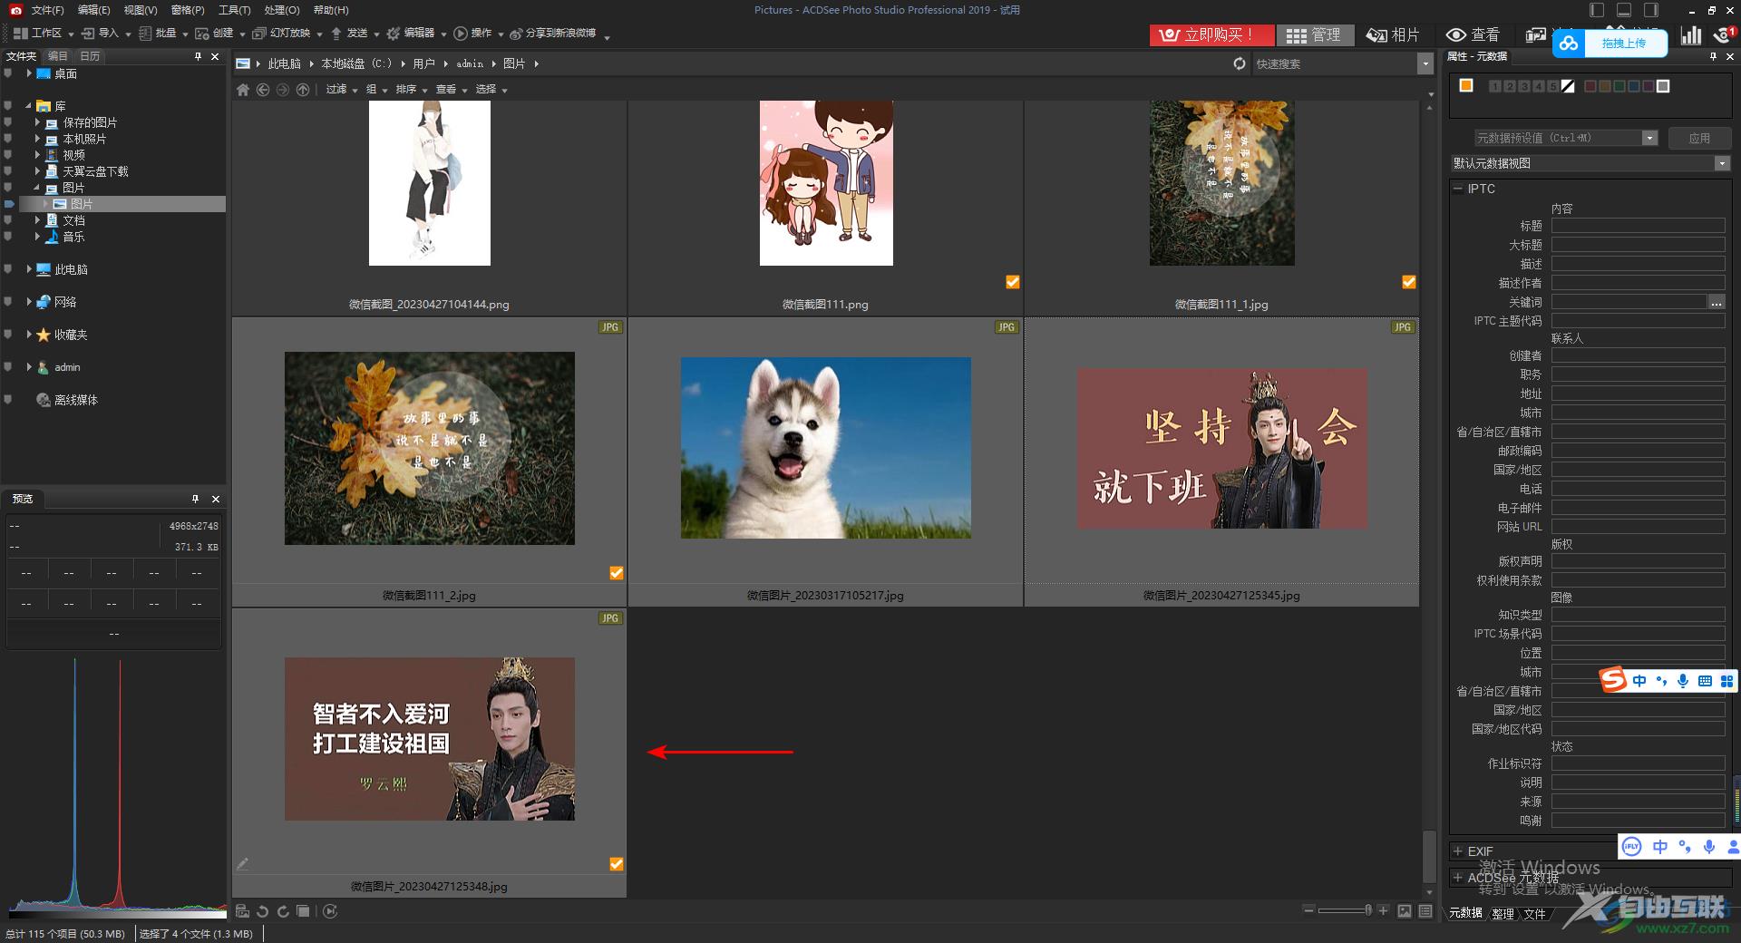Click the Baidu cloud upload icon
The image size is (1741, 943).
(1569, 43)
